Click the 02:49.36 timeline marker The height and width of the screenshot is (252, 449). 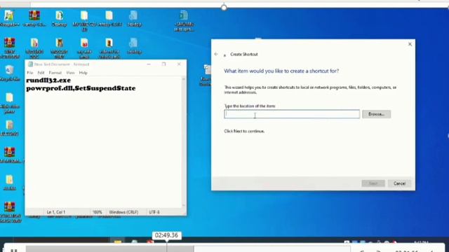click(166, 235)
